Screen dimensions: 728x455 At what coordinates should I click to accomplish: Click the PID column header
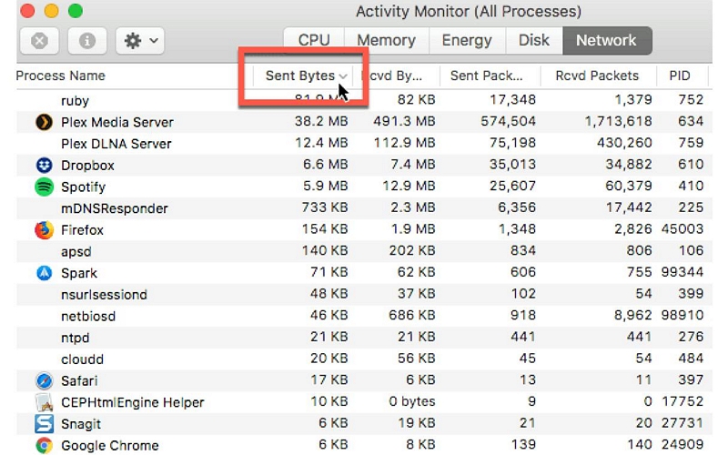(680, 76)
